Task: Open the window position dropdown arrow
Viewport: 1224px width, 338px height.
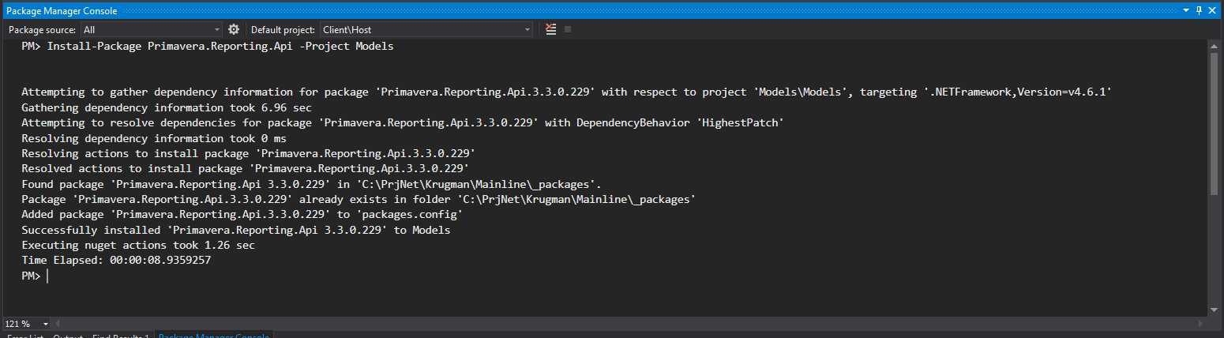Action: coord(1186,10)
